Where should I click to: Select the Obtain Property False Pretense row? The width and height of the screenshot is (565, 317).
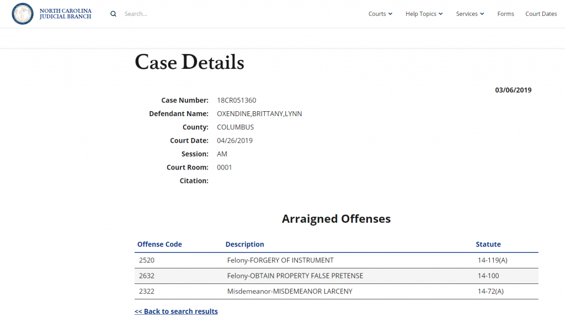coord(295,276)
